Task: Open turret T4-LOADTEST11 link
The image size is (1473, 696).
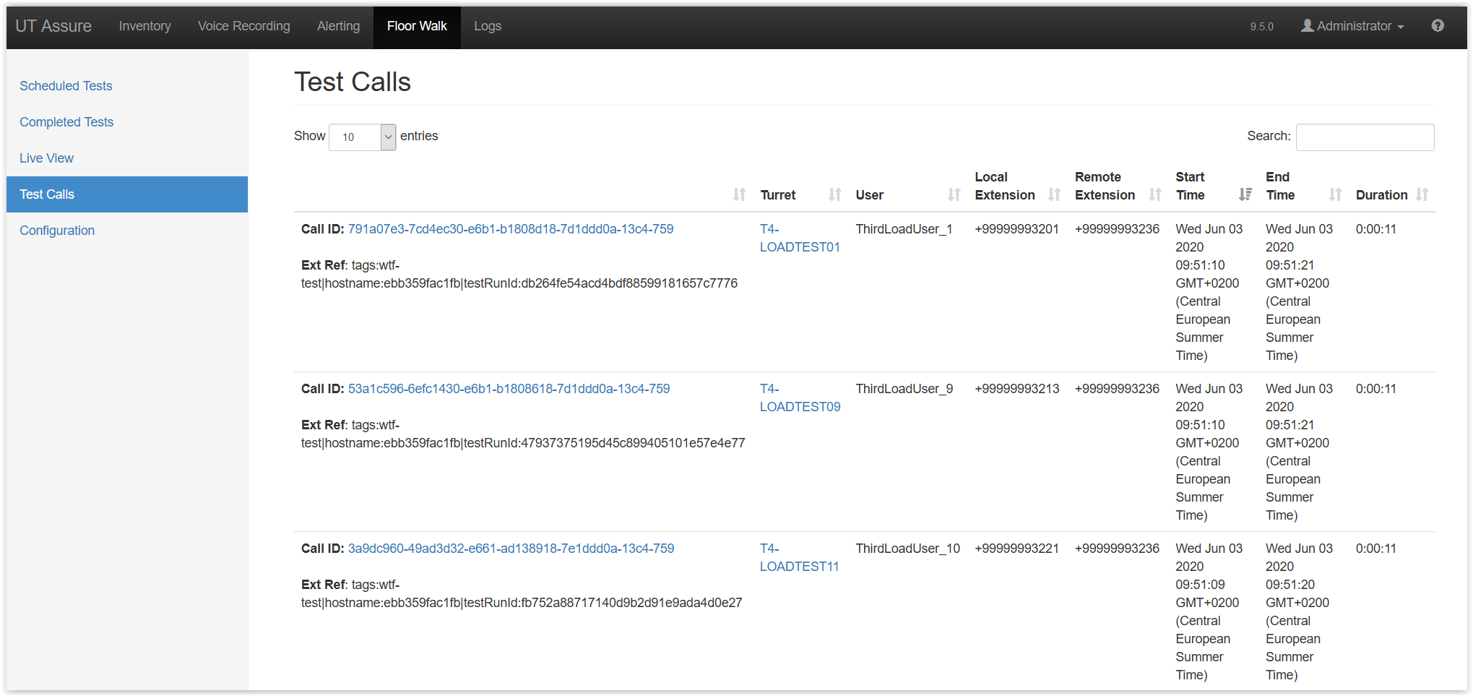Action: click(799, 557)
